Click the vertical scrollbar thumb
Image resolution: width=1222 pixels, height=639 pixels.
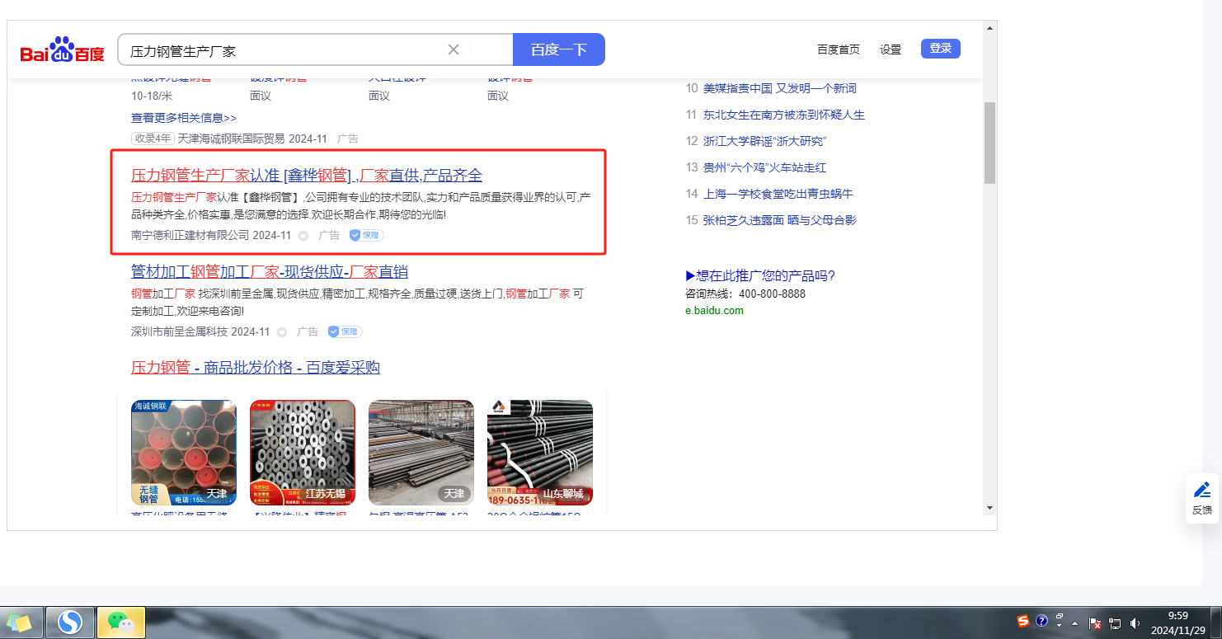pyautogui.click(x=989, y=143)
